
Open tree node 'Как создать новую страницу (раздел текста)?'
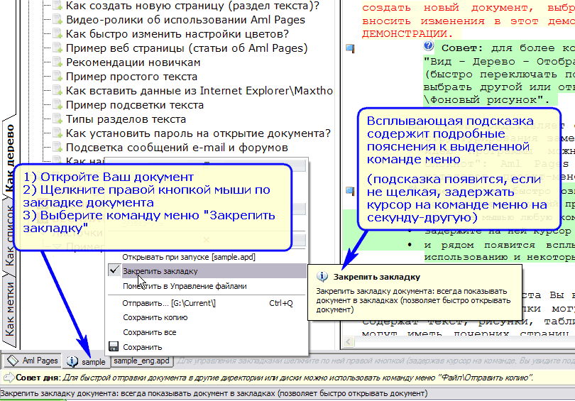tap(192, 6)
